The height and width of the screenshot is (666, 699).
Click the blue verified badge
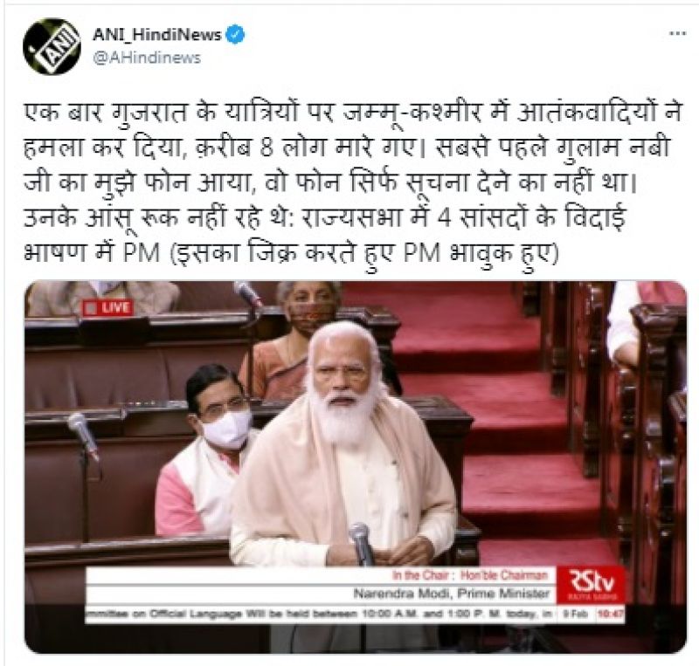[x=235, y=35]
